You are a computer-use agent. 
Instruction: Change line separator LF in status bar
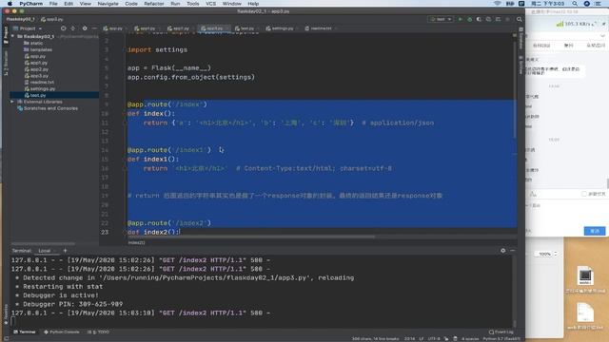(x=421, y=338)
